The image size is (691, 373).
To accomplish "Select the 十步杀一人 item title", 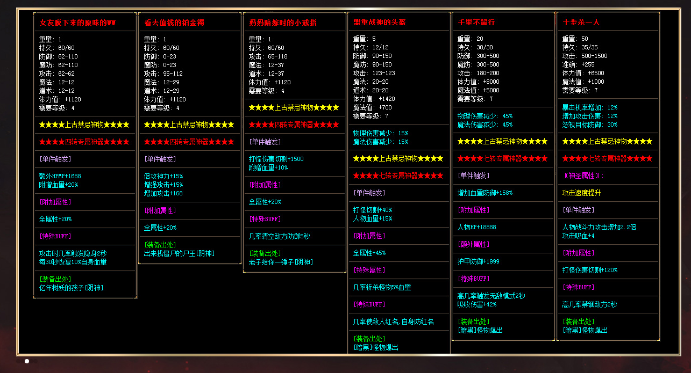I will (x=581, y=23).
